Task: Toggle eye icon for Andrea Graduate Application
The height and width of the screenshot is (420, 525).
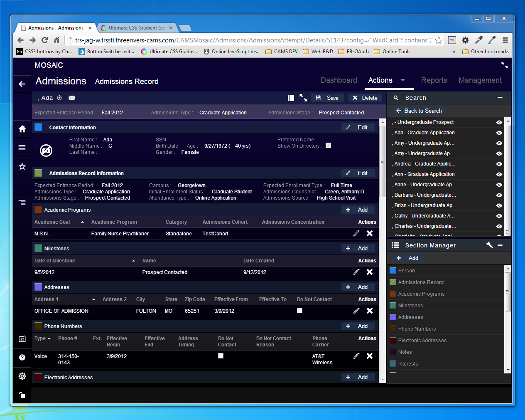Action: tap(499, 164)
